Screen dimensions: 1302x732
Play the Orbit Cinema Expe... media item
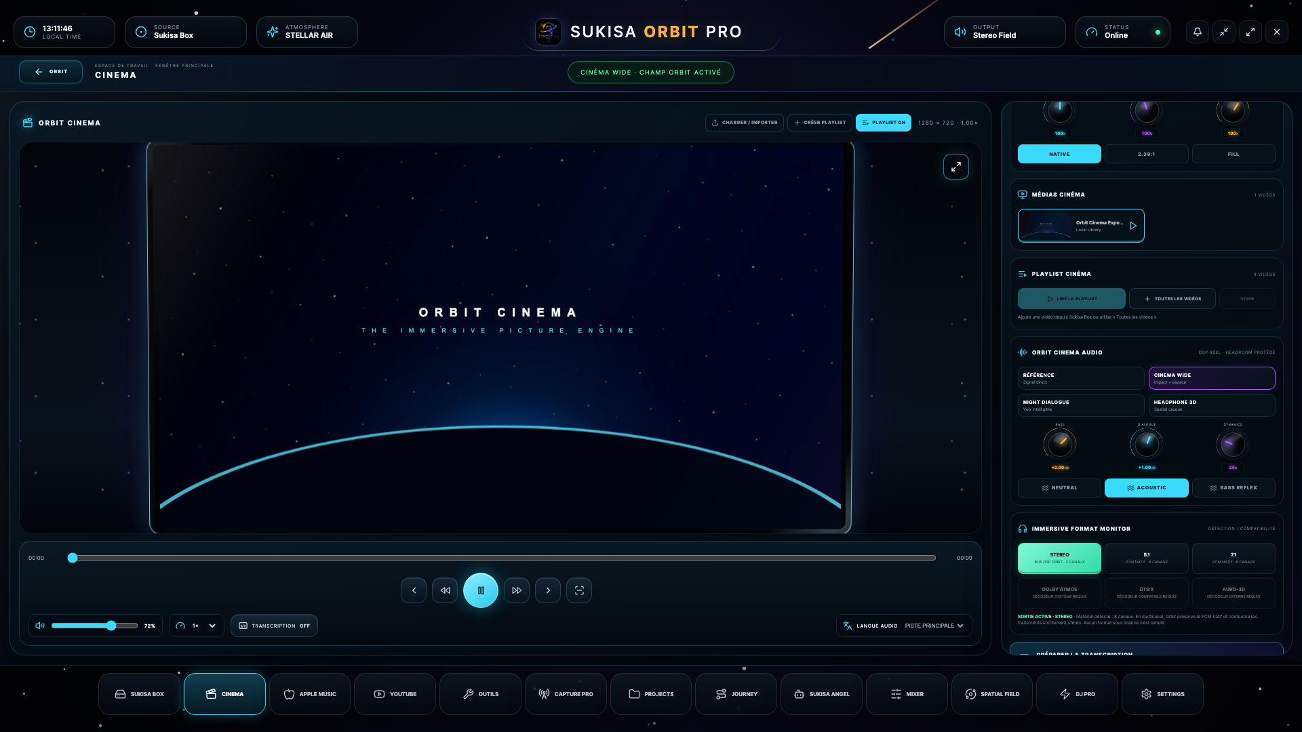1081,226
